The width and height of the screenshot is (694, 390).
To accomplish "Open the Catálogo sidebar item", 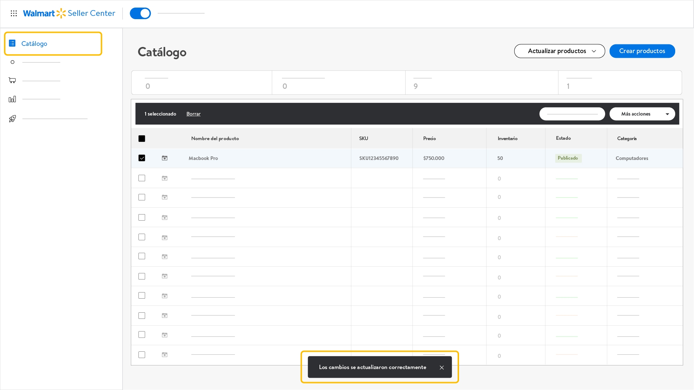I will pos(53,44).
